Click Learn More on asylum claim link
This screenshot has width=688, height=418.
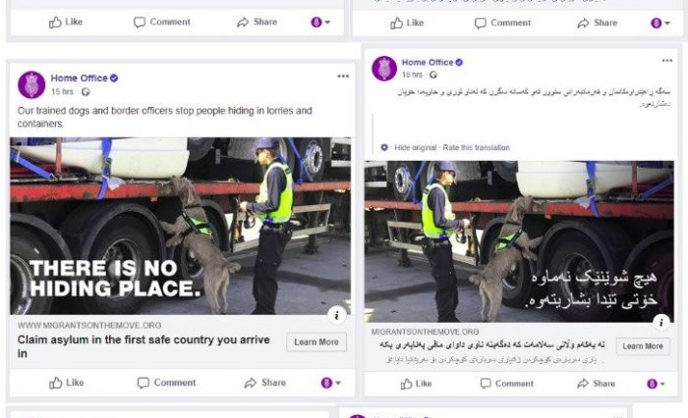(316, 342)
